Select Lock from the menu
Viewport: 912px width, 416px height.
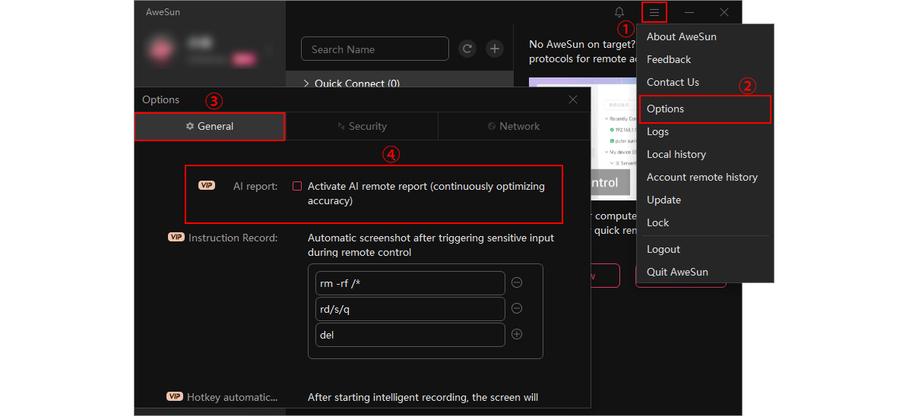[x=705, y=222]
